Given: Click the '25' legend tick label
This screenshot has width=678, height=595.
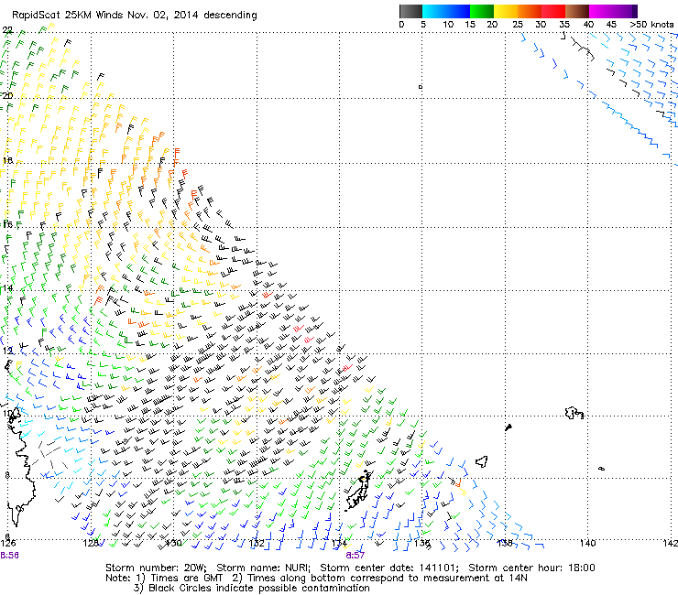Looking at the screenshot, I should 518,24.
